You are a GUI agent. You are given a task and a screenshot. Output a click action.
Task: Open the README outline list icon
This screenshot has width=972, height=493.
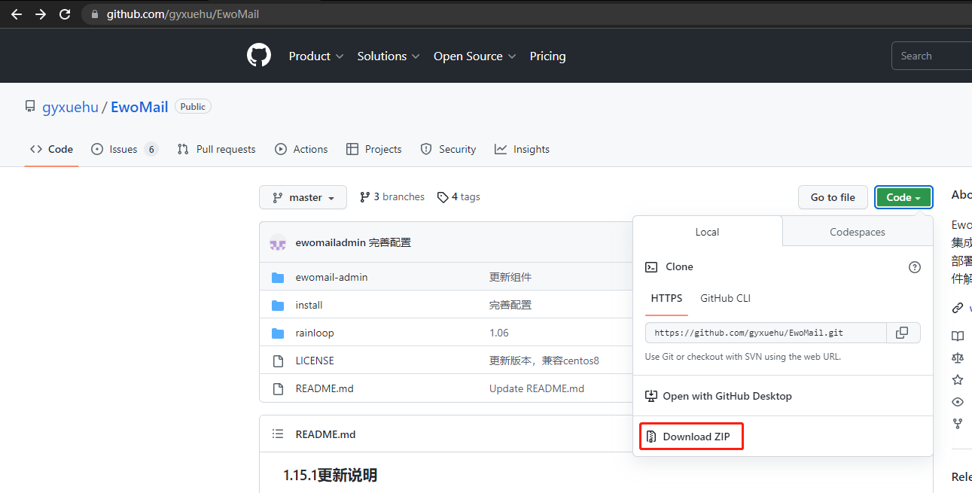278,434
